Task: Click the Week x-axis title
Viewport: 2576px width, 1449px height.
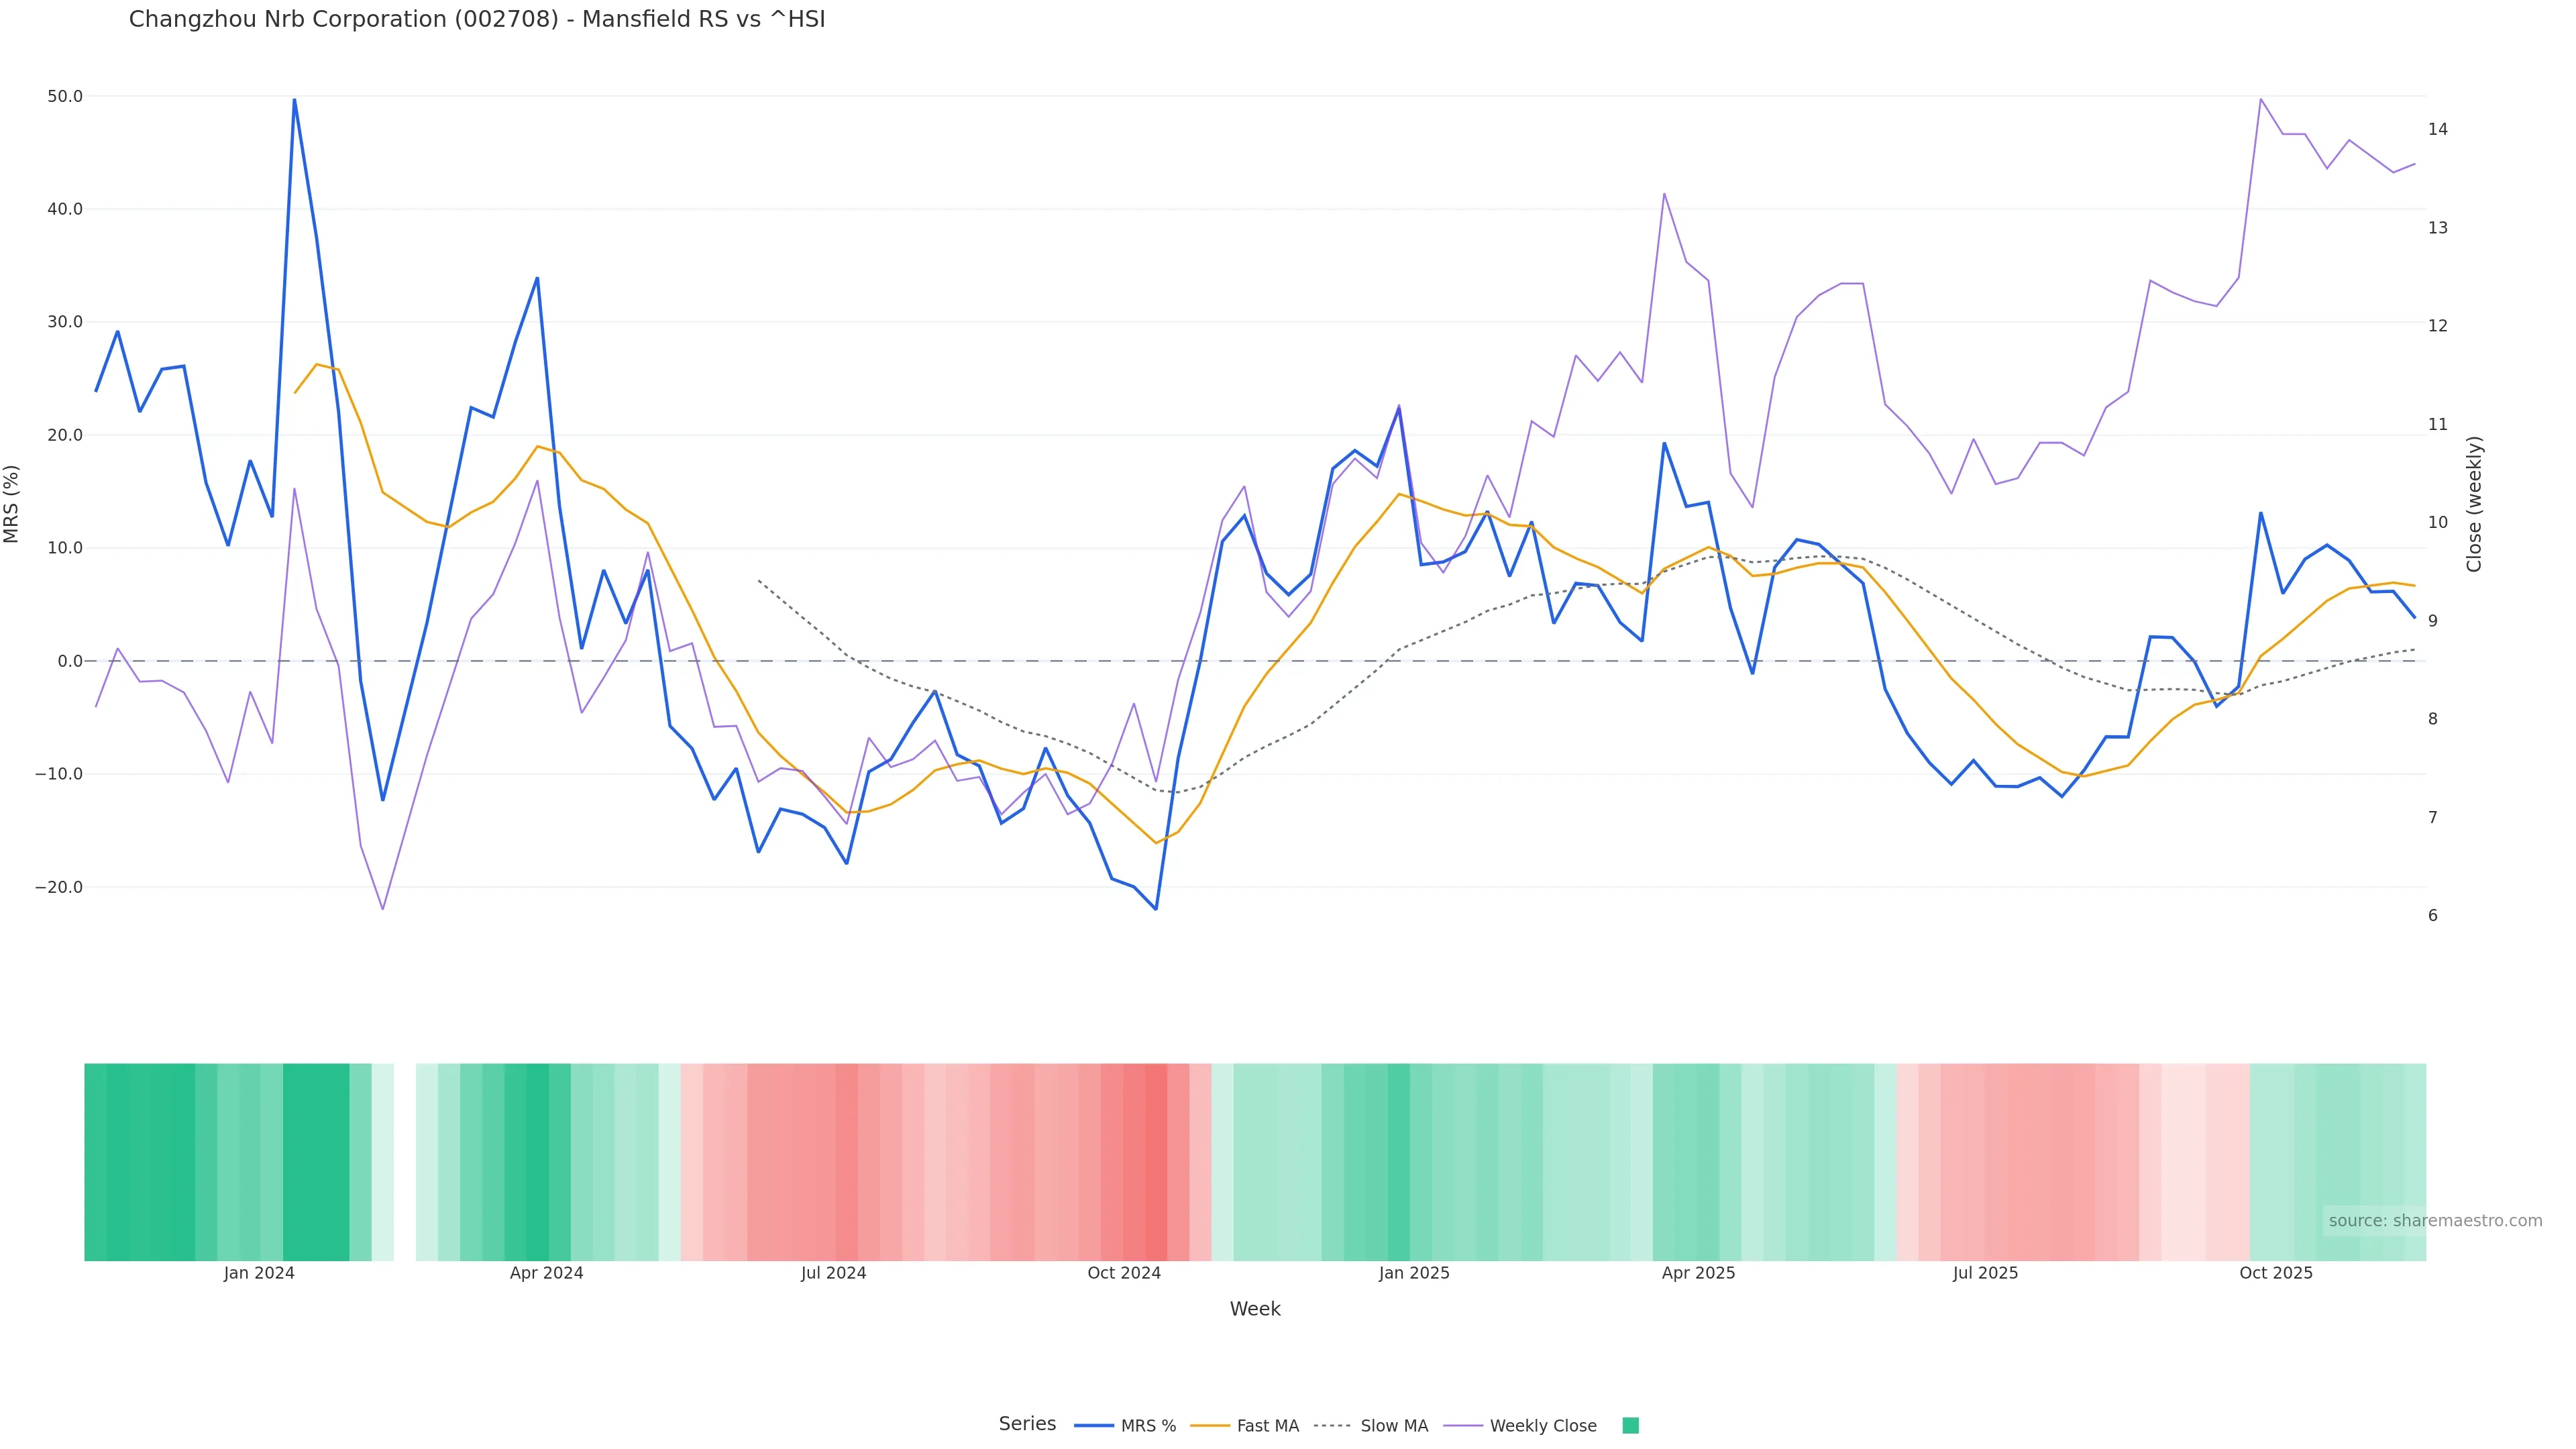Action: [x=1255, y=1309]
